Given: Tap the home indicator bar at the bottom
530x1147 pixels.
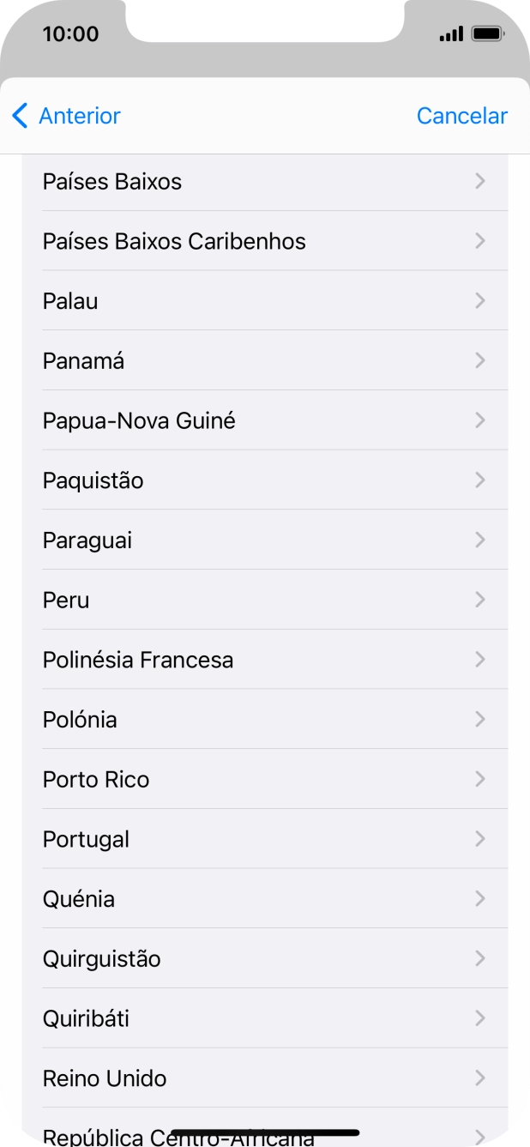Looking at the screenshot, I should click(265, 1130).
